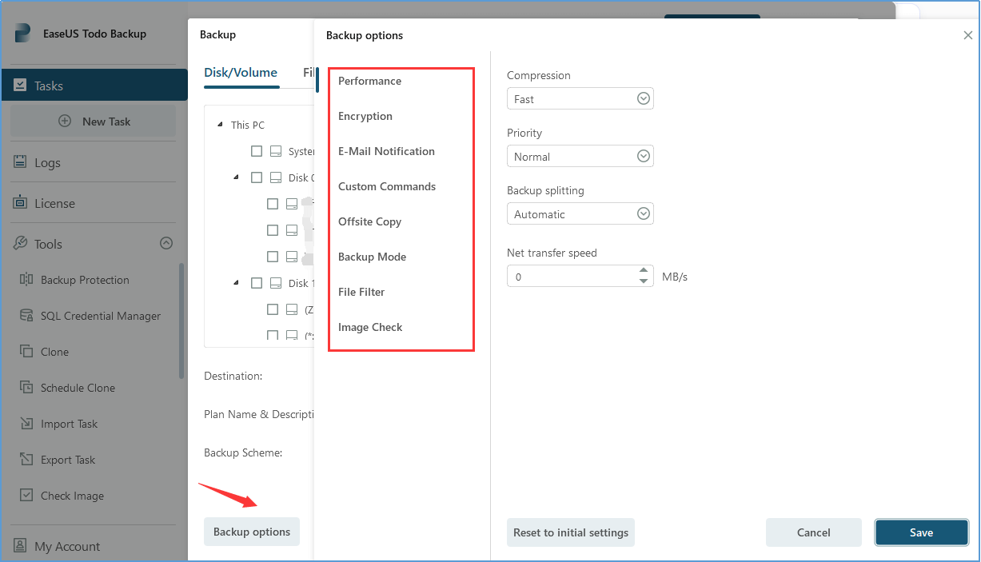981x562 pixels.
Task: Click Reset to initial settings
Action: 570,532
